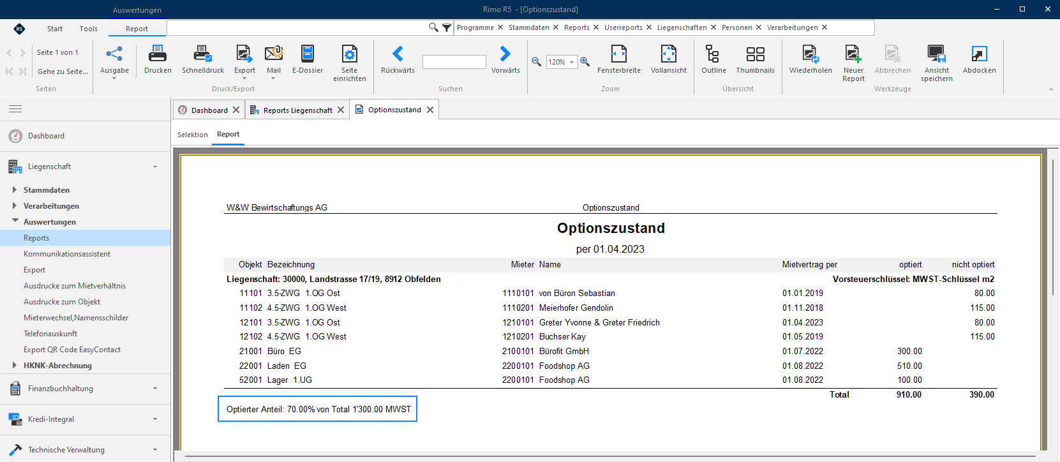Click the Suchen text input field
The width and height of the screenshot is (1060, 462).
point(454,62)
